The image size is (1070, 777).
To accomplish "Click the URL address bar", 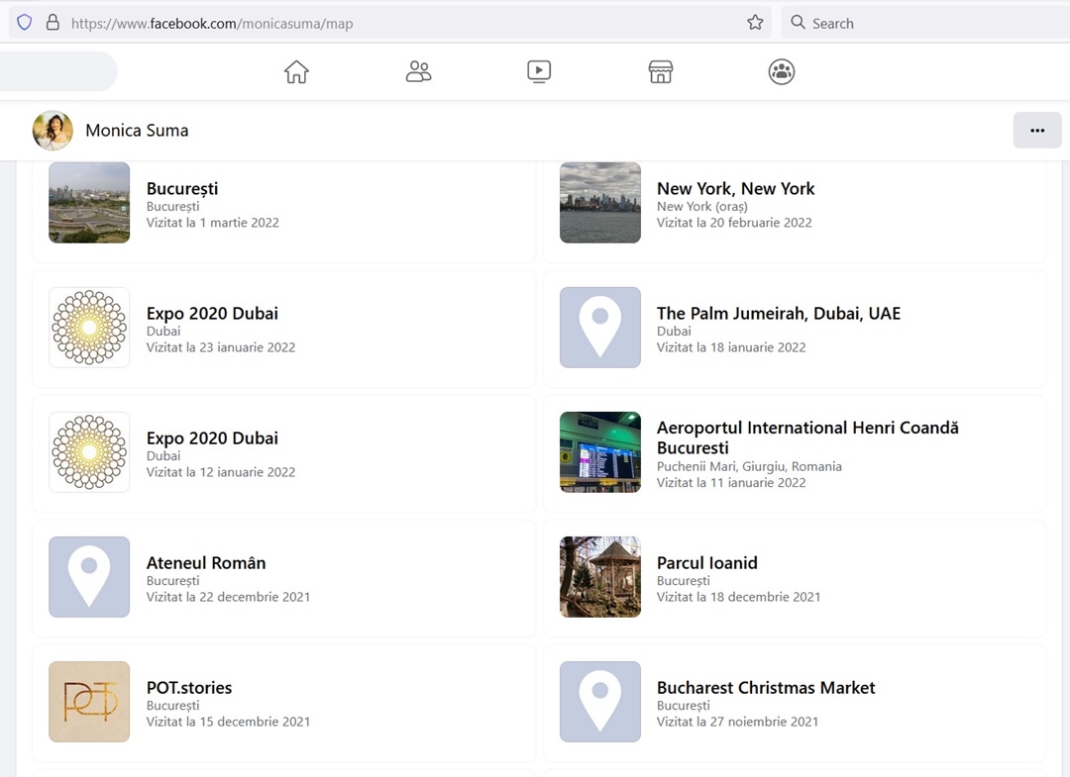I will (396, 23).
